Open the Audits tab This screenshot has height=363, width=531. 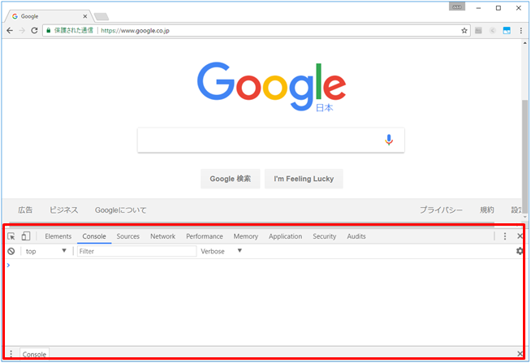pyautogui.click(x=356, y=236)
